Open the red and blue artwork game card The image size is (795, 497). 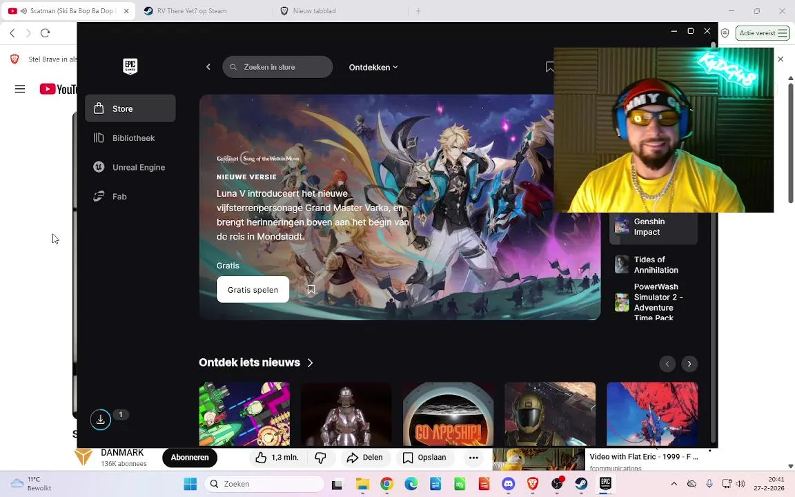coord(652,414)
